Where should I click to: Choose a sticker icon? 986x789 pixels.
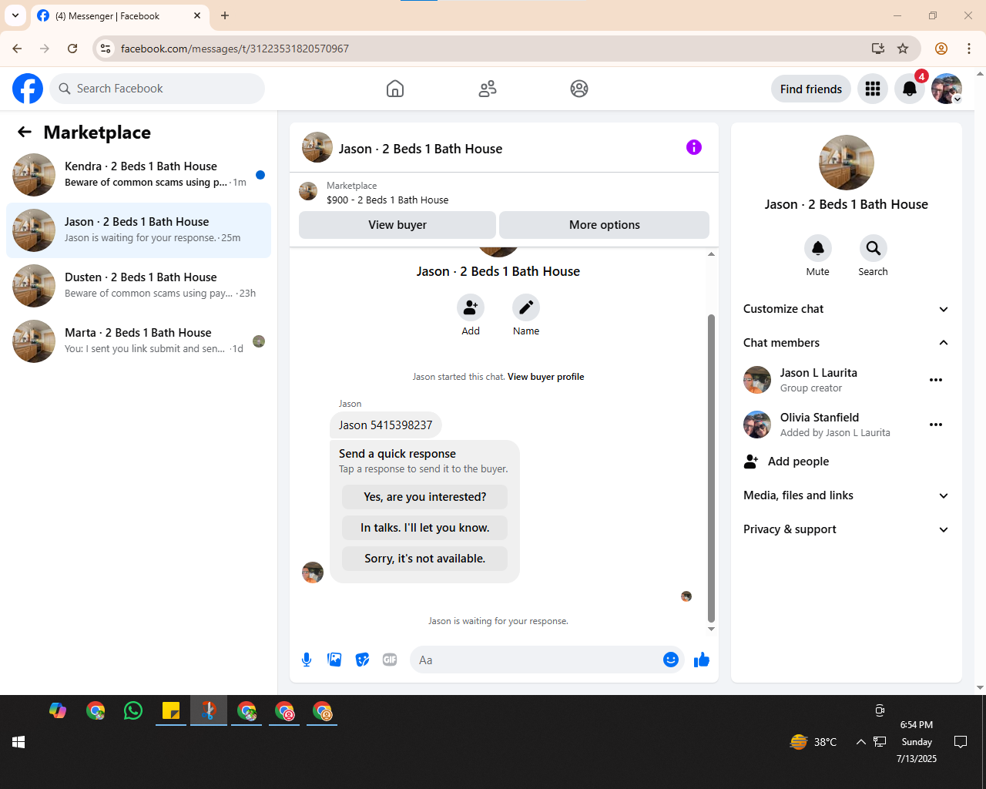tap(362, 660)
